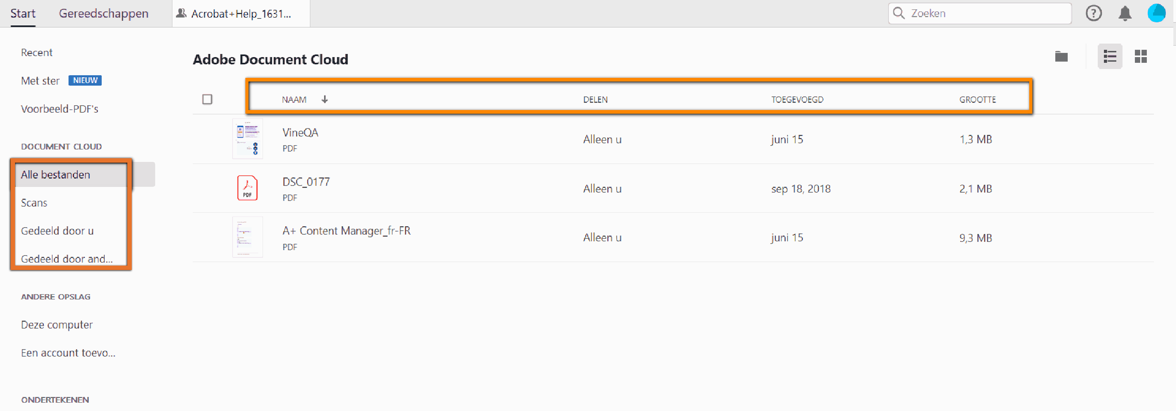This screenshot has width=1176, height=411.
Task: Switch to the Gereedschappen tab
Action: click(x=103, y=14)
